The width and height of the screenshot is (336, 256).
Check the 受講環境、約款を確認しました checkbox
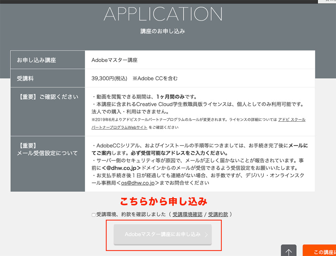tap(93, 215)
